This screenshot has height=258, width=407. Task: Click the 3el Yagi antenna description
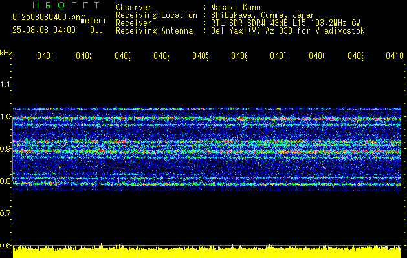point(288,31)
